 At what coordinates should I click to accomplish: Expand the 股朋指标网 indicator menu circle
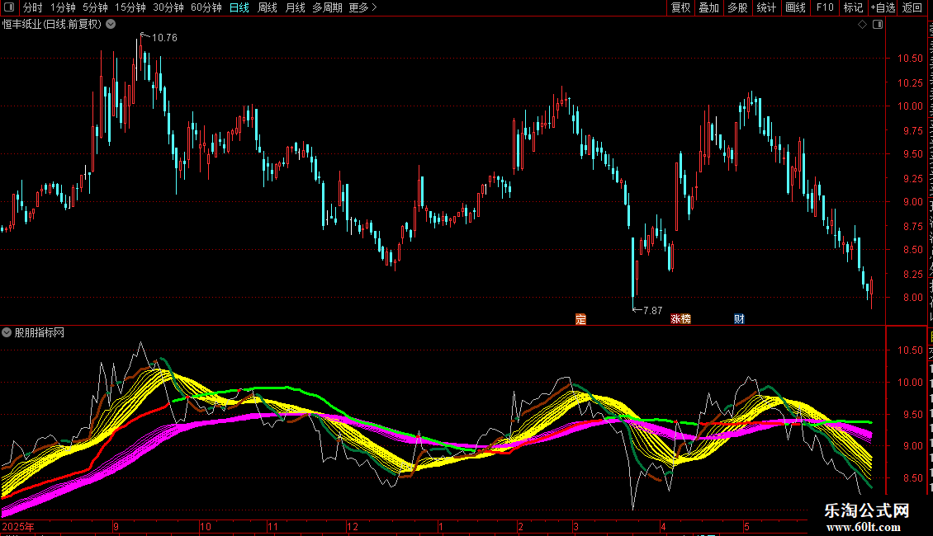point(7,333)
